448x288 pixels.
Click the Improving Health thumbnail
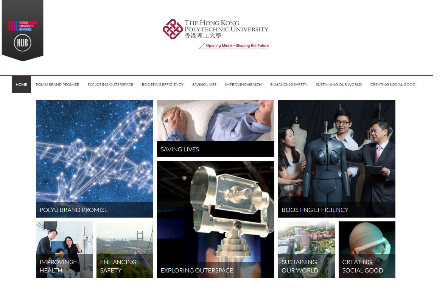pos(64,250)
